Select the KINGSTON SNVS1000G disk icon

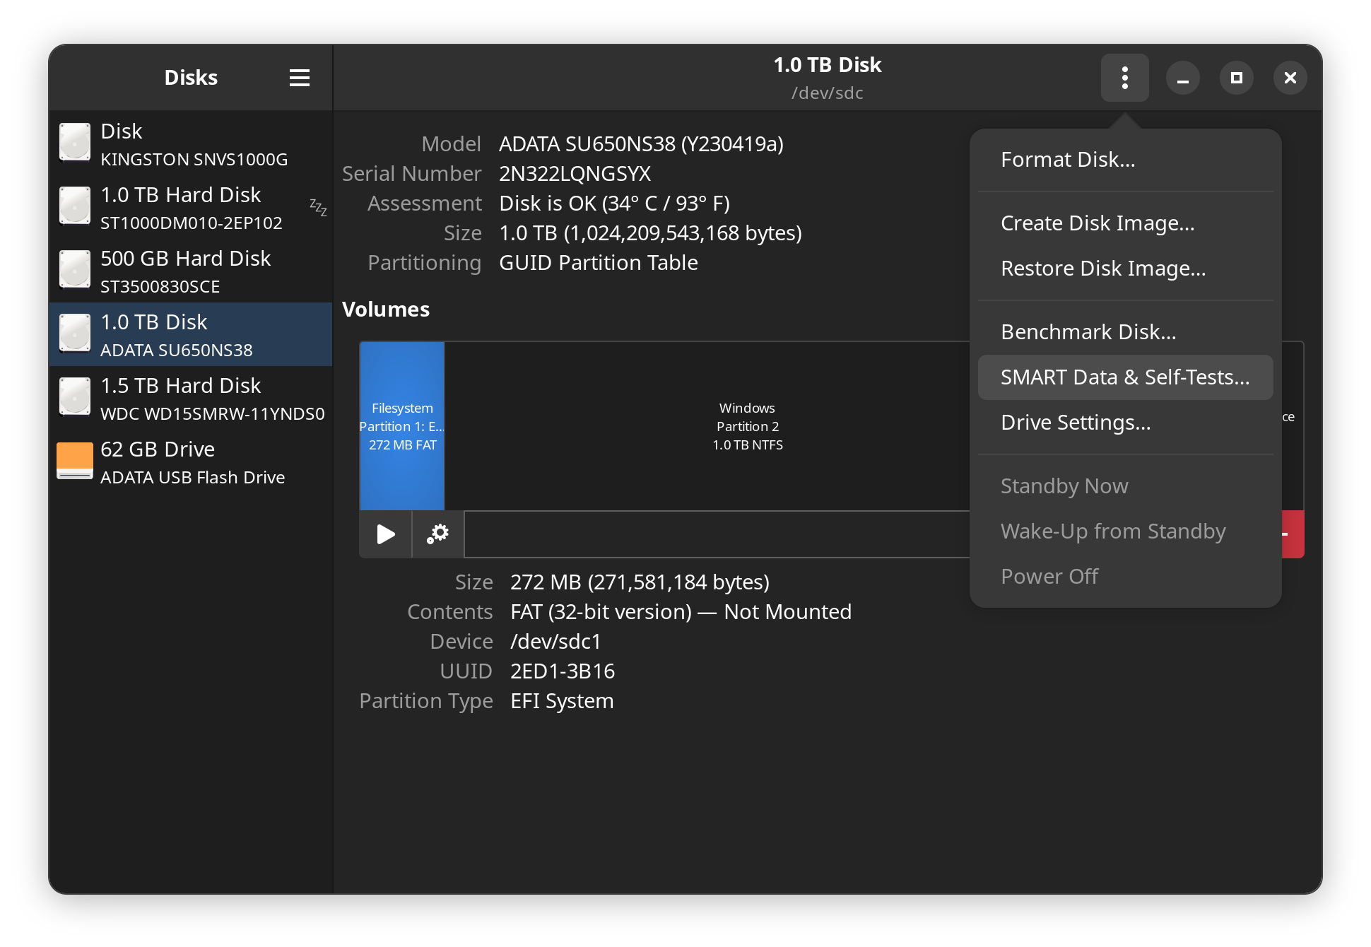click(x=75, y=142)
